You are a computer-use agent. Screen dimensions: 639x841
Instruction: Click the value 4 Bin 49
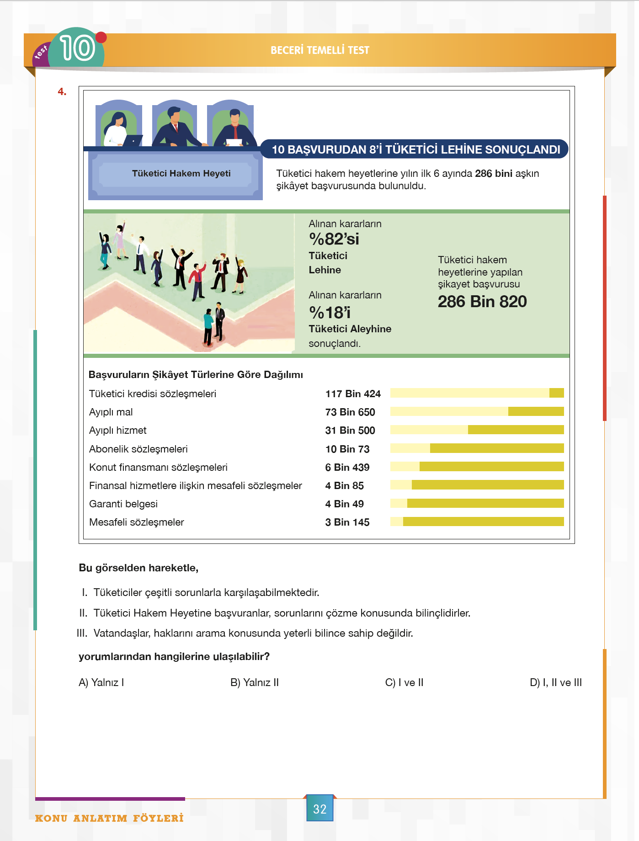point(345,504)
